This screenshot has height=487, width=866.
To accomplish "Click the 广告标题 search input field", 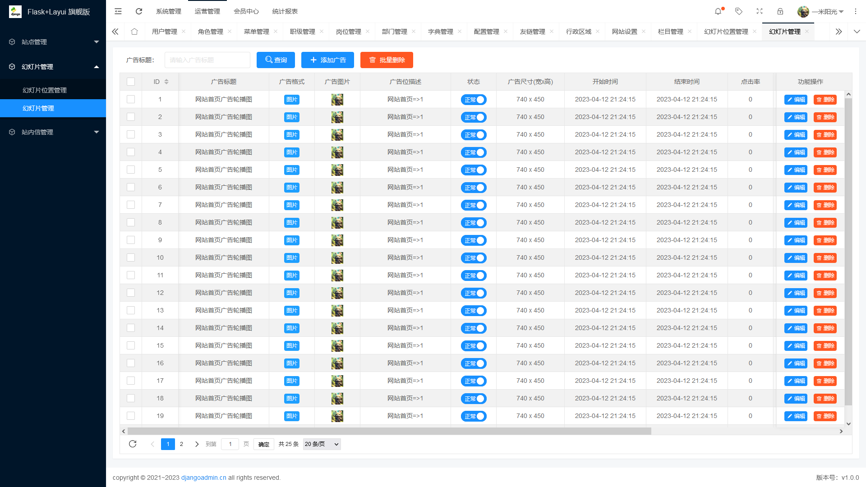I will click(207, 60).
